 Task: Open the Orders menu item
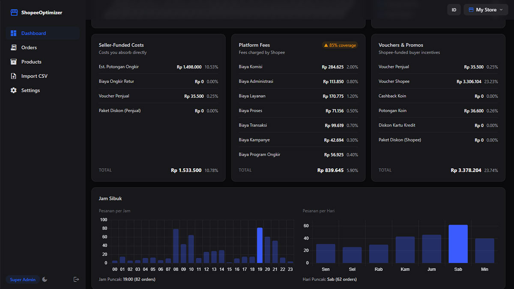[x=42, y=48]
